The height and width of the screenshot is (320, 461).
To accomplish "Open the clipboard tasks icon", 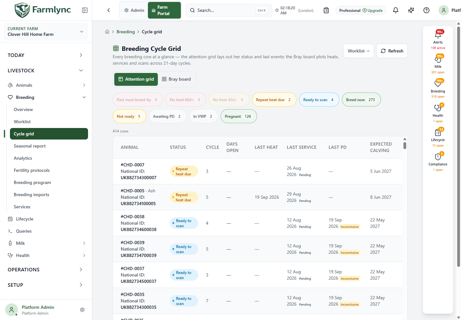I will point(326,10).
